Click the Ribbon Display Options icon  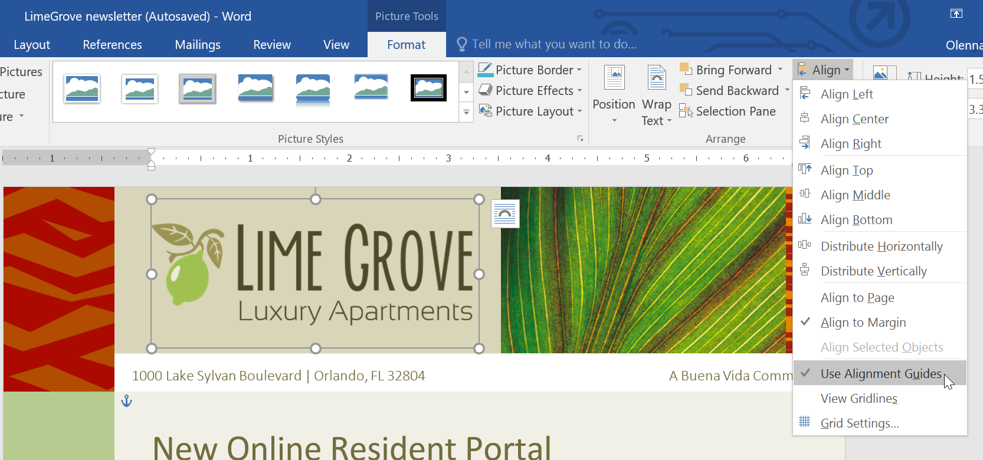[956, 14]
